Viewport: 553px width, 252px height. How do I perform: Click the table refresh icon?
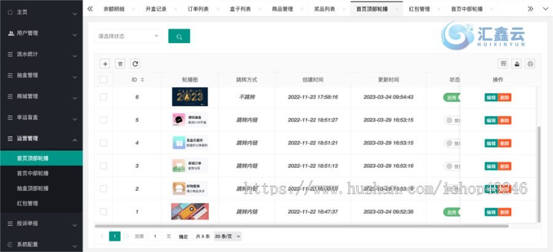[x=135, y=63]
